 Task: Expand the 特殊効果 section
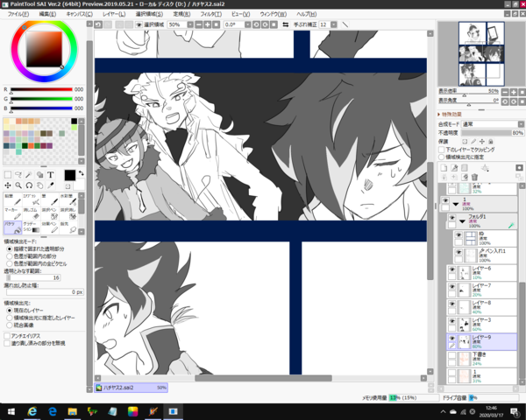click(450, 115)
